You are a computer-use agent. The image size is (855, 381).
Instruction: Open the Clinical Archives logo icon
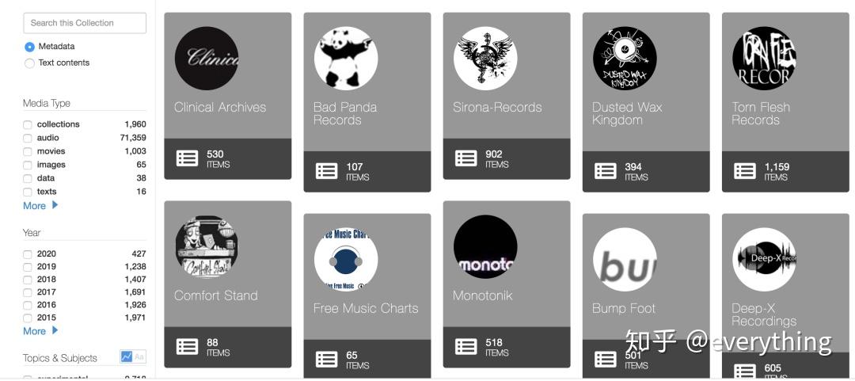pyautogui.click(x=207, y=58)
